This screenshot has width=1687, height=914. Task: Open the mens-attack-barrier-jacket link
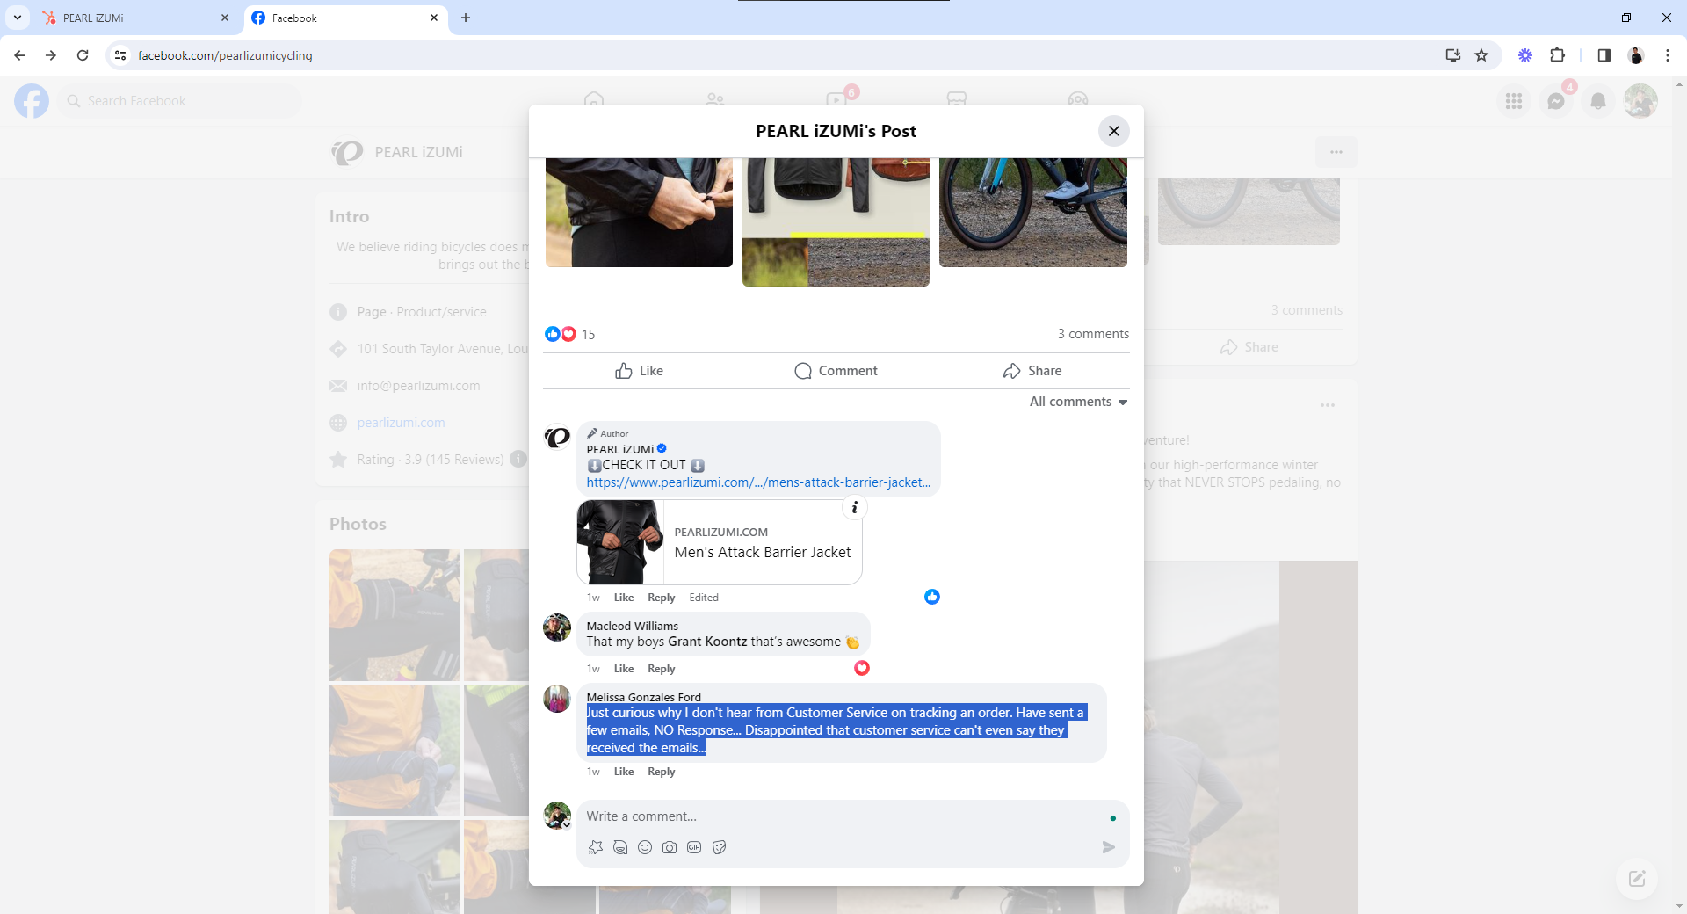coord(758,482)
